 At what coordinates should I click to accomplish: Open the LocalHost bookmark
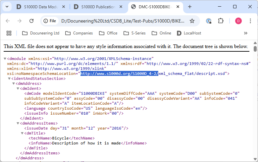[189, 33]
